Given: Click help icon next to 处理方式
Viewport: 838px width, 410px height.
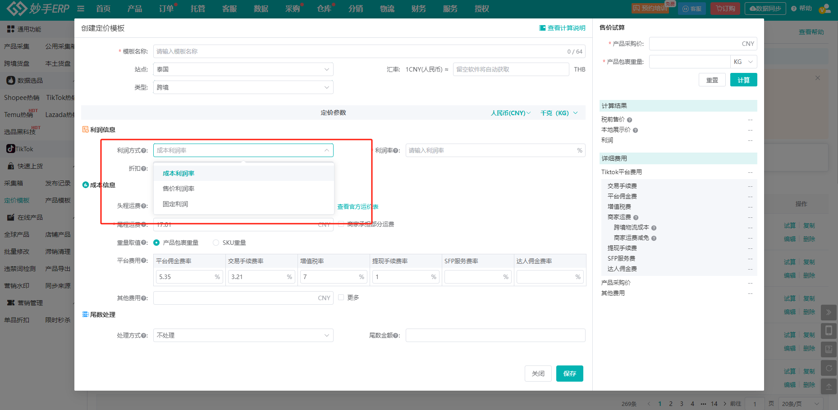Looking at the screenshot, I should pos(144,335).
